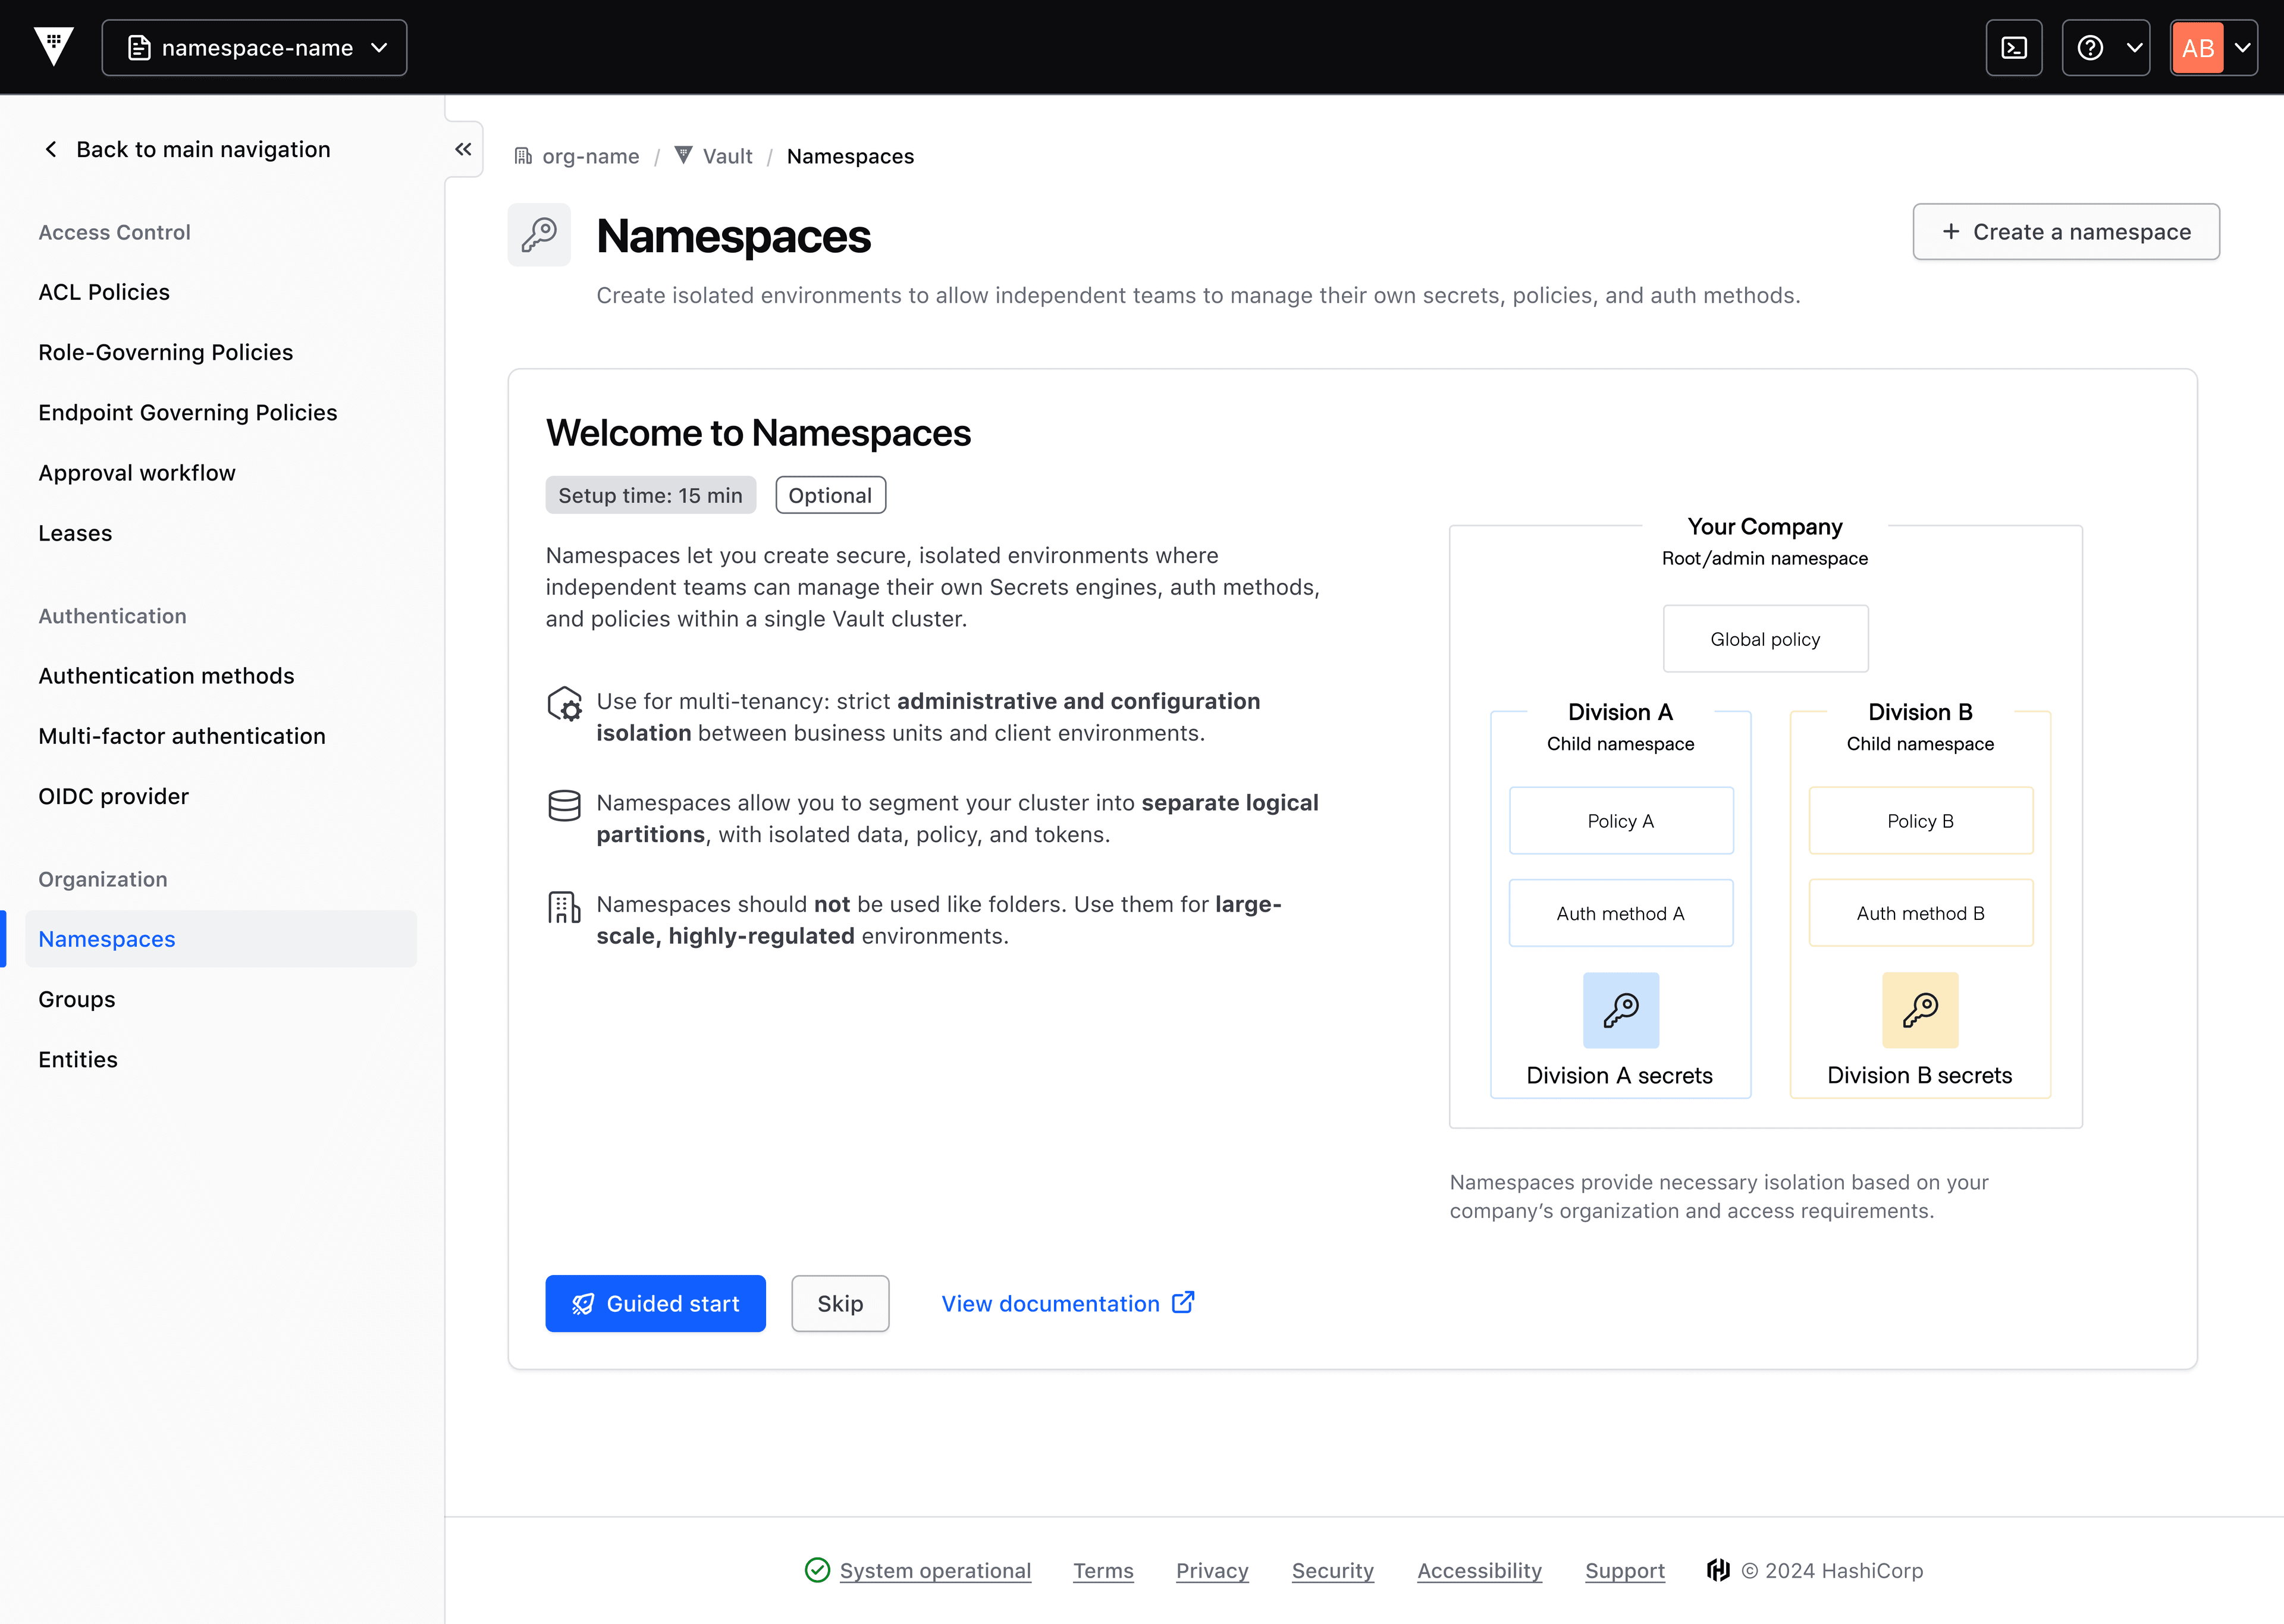Click Auth method A box

(x=1621, y=913)
